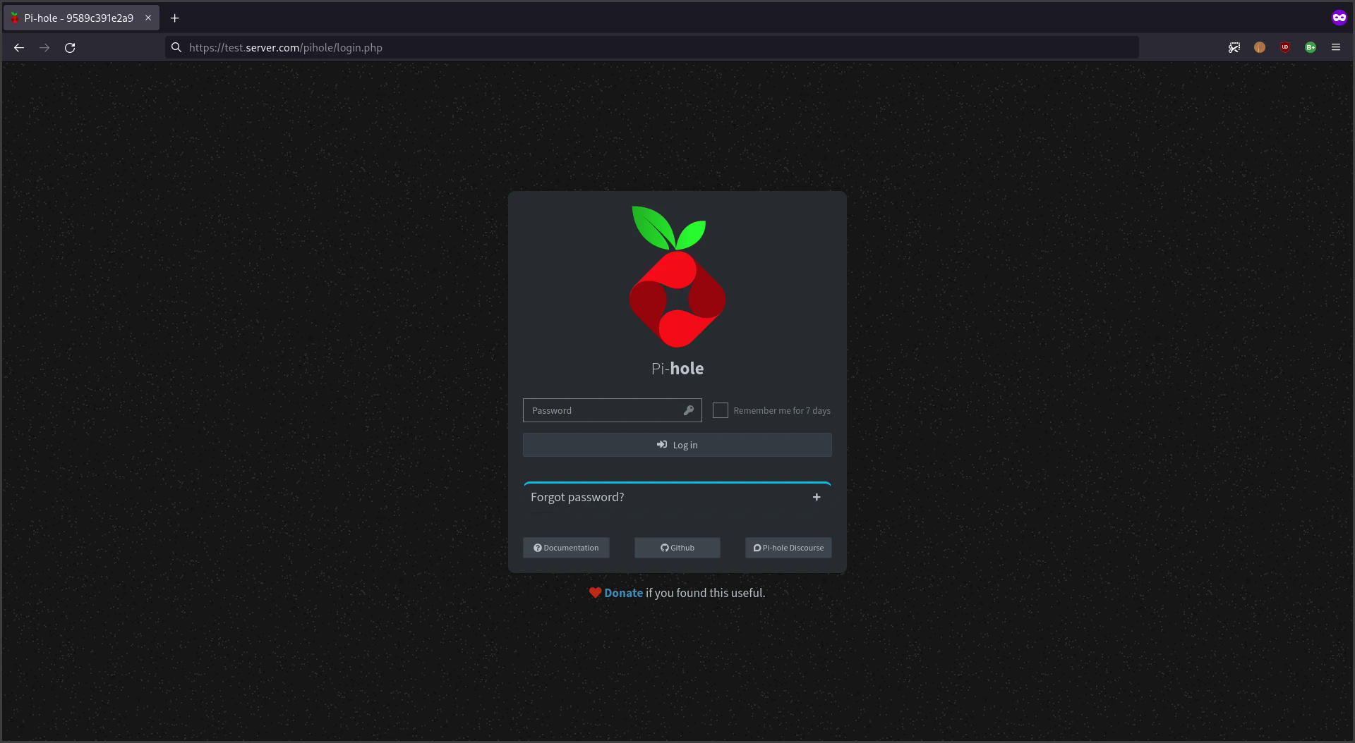Viewport: 1355px width, 743px height.
Task: Click the URL address bar
Action: 652,48
